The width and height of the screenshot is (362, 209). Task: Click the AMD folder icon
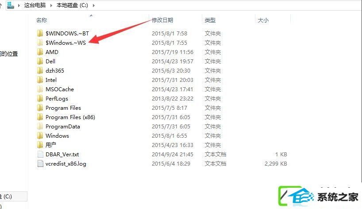tap(40, 52)
